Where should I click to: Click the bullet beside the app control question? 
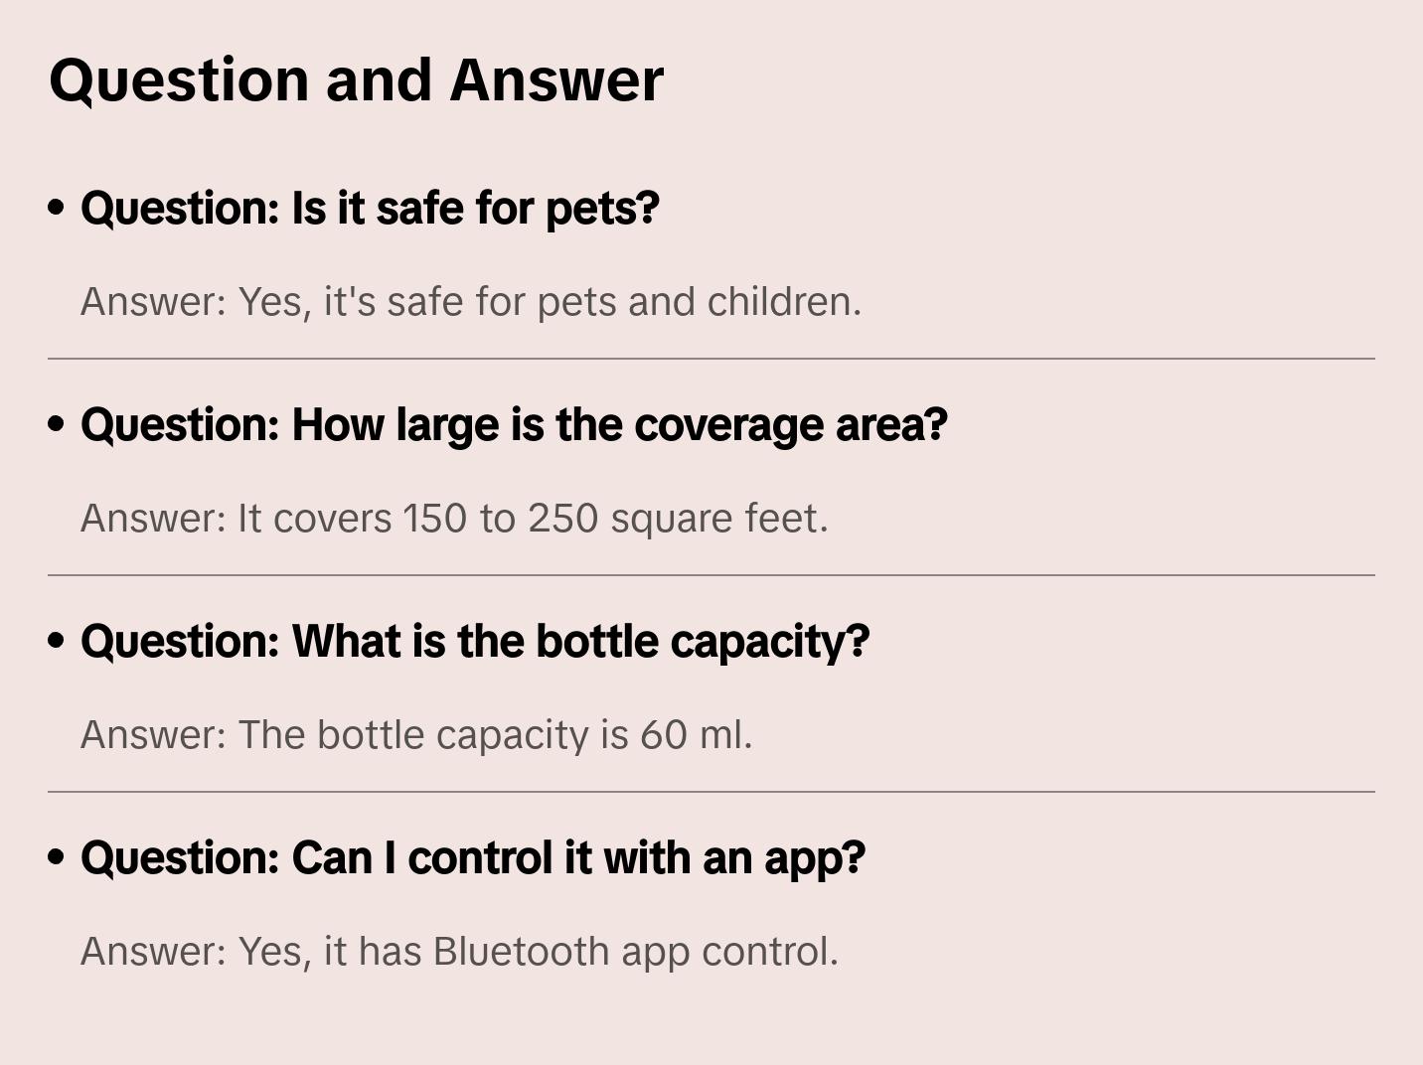pyautogui.click(x=57, y=857)
